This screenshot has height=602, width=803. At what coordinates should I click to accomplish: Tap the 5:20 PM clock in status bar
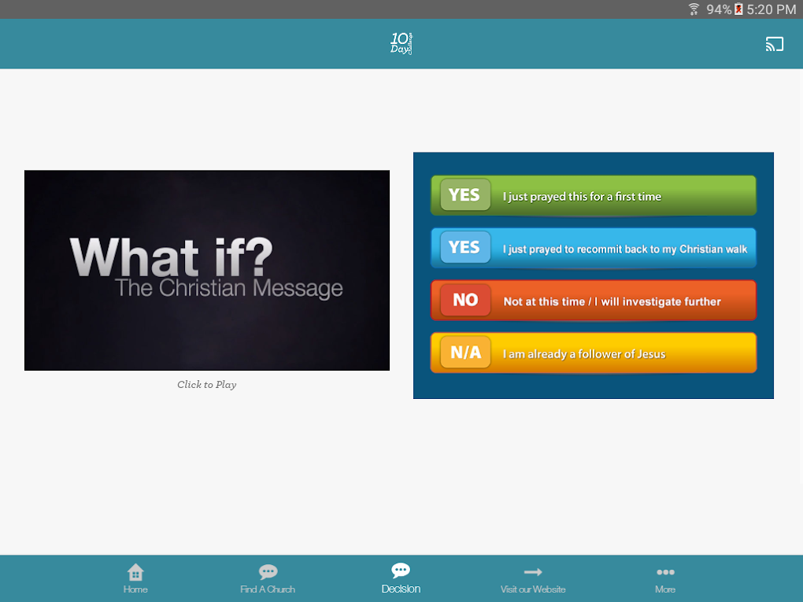[772, 9]
